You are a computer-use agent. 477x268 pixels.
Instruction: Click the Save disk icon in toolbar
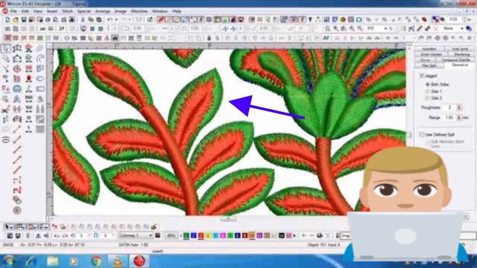pyautogui.click(x=24, y=19)
